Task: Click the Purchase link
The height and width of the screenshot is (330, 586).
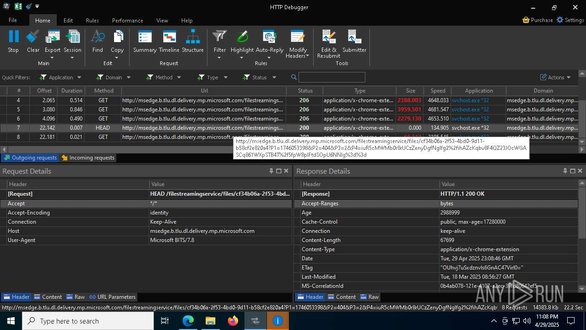Action: [x=537, y=20]
